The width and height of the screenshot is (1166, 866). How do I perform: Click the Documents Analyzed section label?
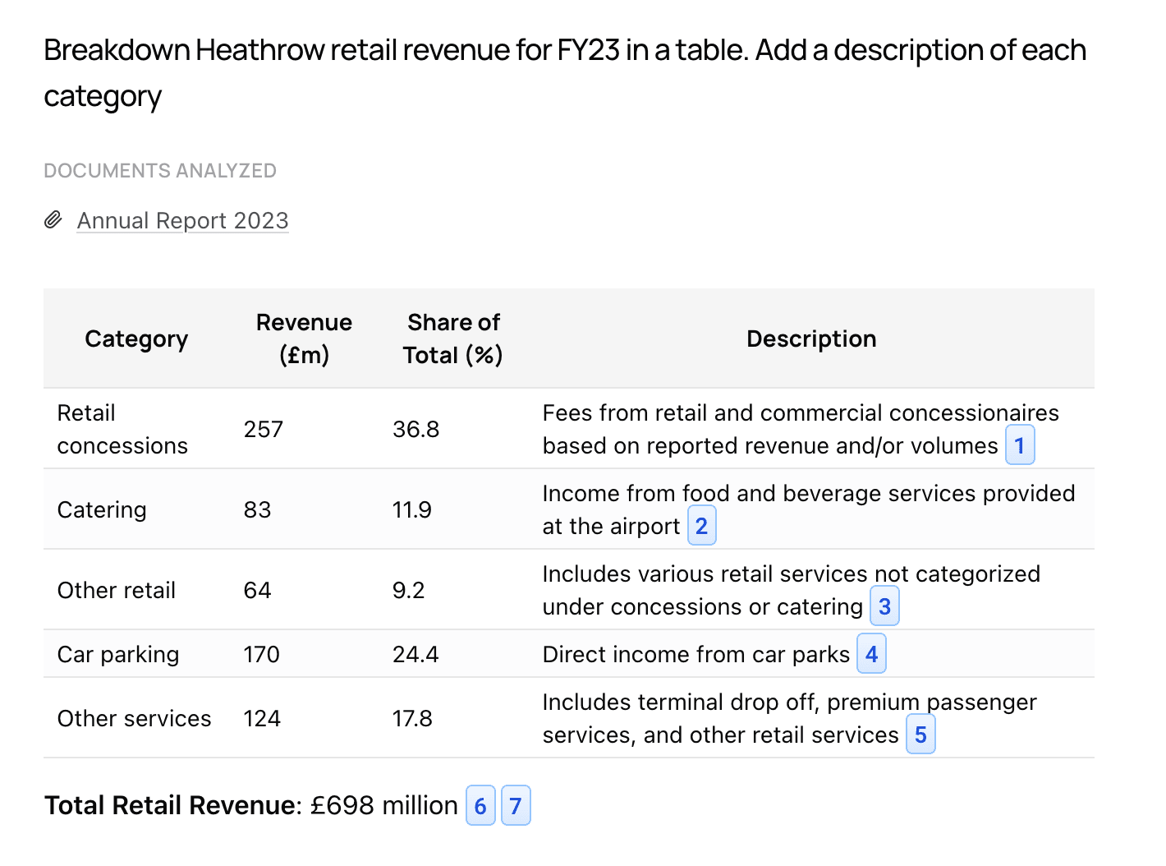click(160, 171)
